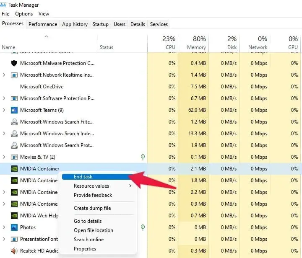The height and width of the screenshot is (258, 302).
Task: Click NVIDIA Container icon in 0.9 MB row
Action: point(14,204)
